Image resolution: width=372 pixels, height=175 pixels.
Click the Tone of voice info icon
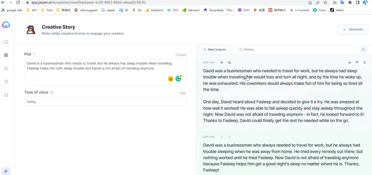(x=51, y=92)
